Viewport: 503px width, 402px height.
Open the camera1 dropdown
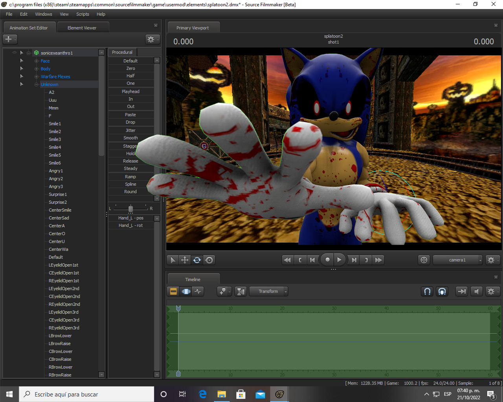(457, 260)
